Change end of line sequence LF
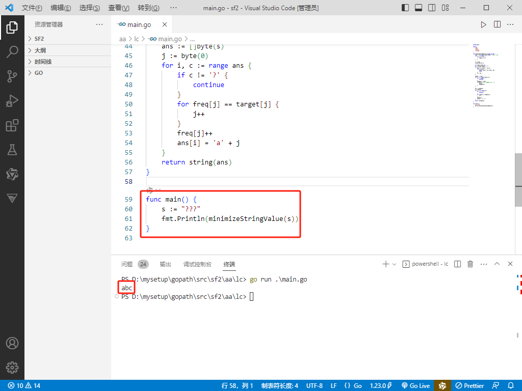Screen dimensions: 522x391 [x=333, y=386]
